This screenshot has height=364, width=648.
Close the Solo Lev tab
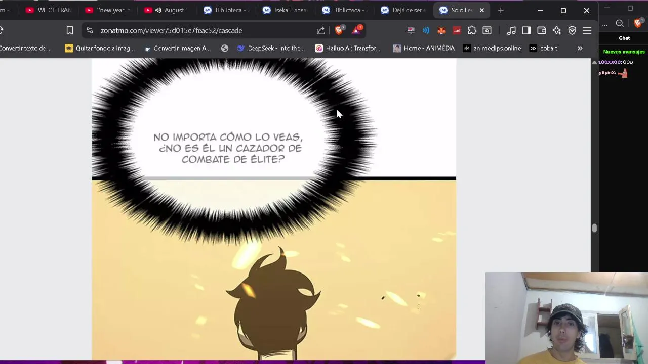point(482,10)
